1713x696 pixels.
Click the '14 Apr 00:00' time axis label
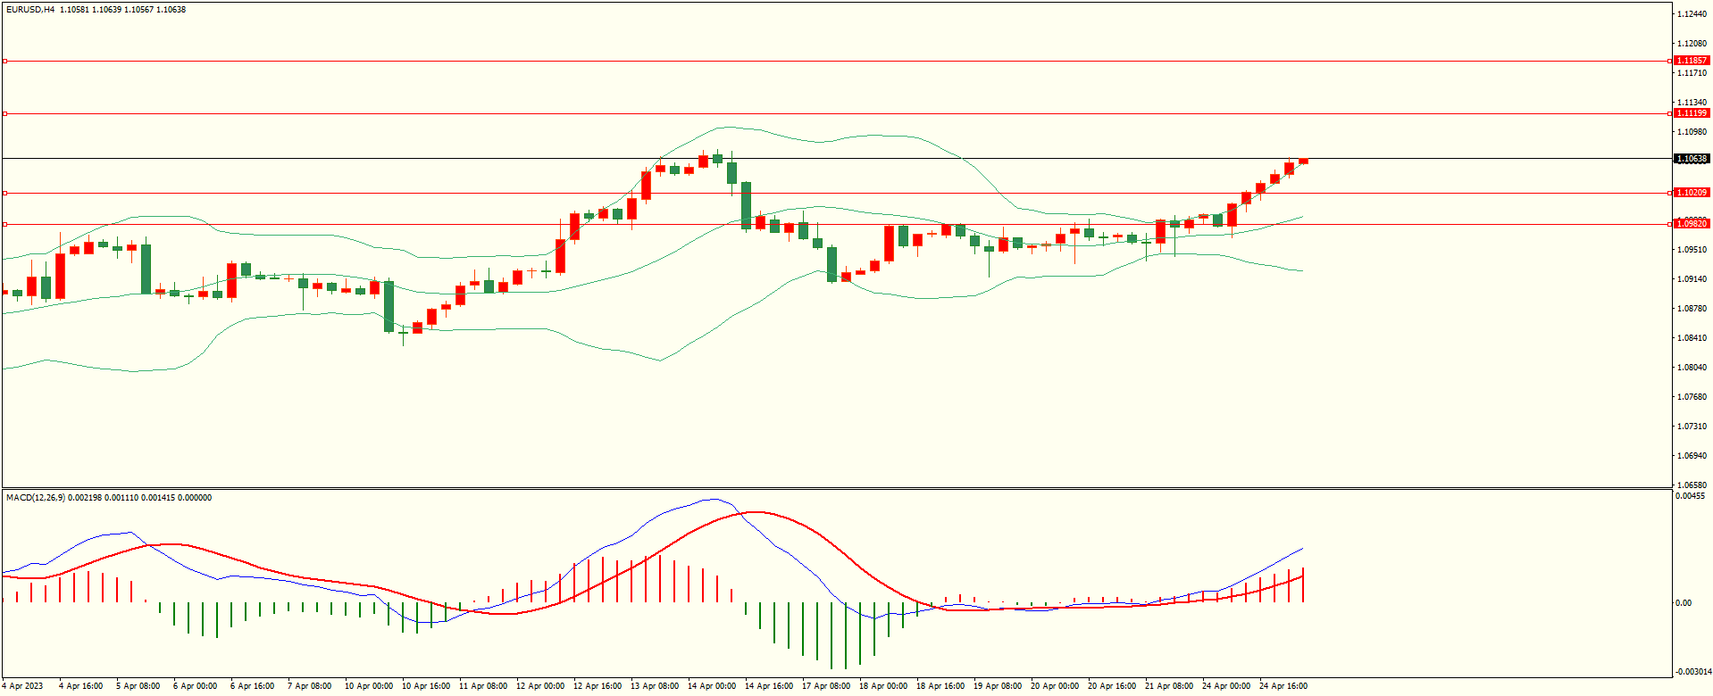711,686
